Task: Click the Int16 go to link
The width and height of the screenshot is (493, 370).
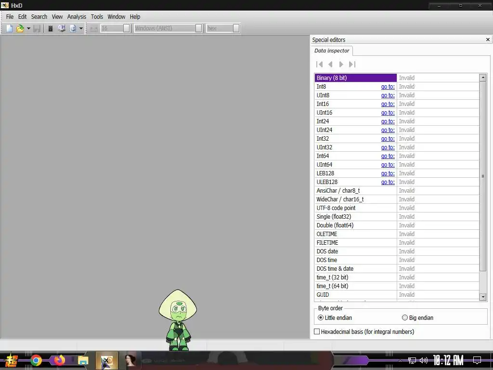Action: (x=388, y=104)
